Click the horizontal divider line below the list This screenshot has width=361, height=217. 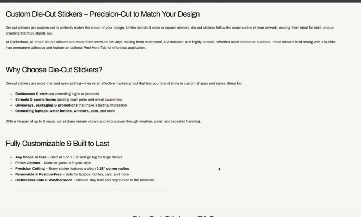click(92, 190)
